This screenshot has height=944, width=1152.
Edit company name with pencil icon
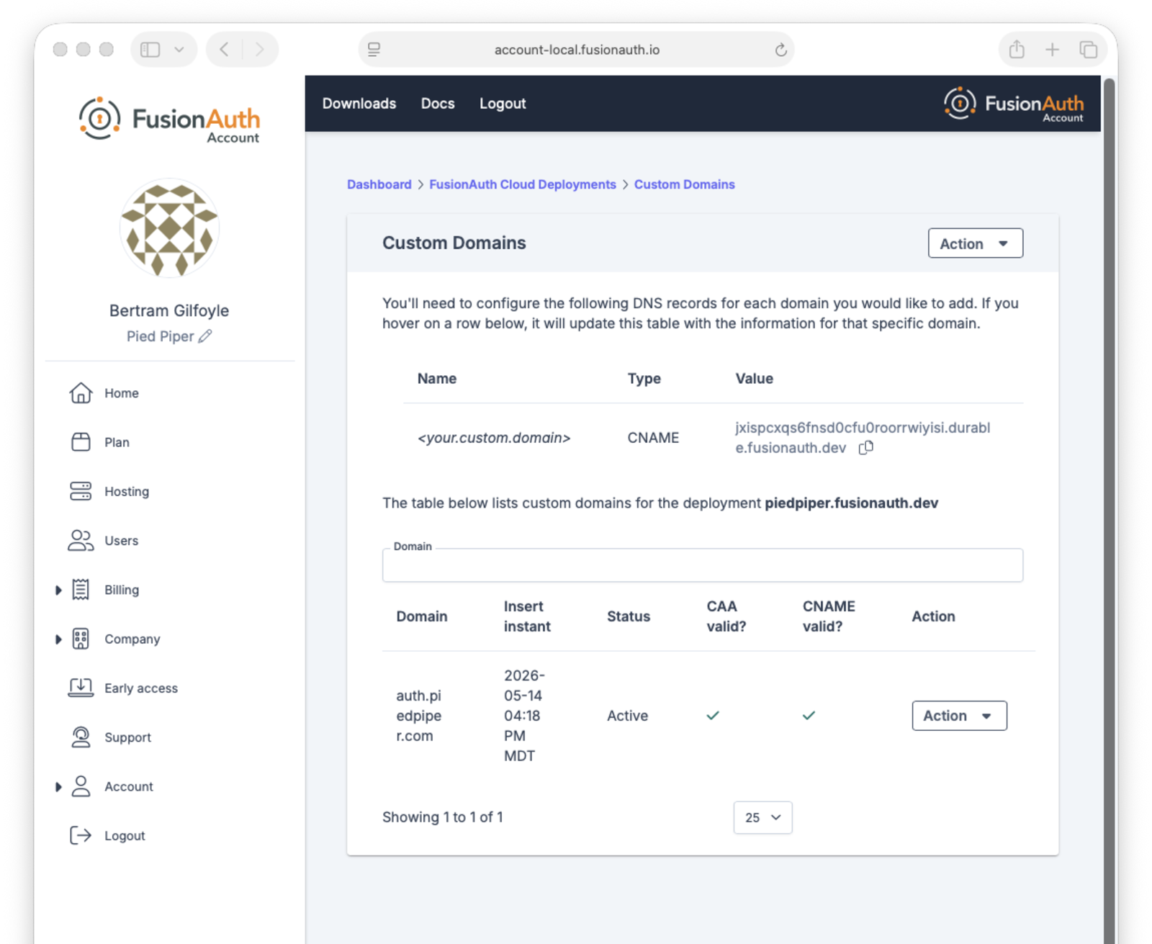point(205,336)
